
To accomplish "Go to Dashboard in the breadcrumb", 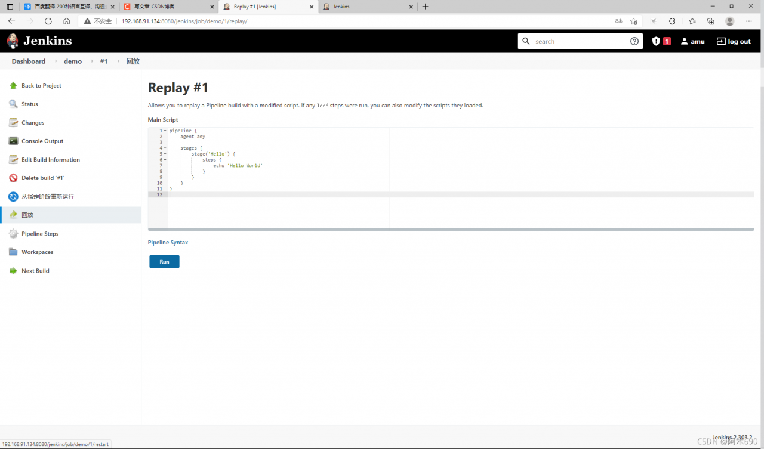I will pyautogui.click(x=29, y=61).
